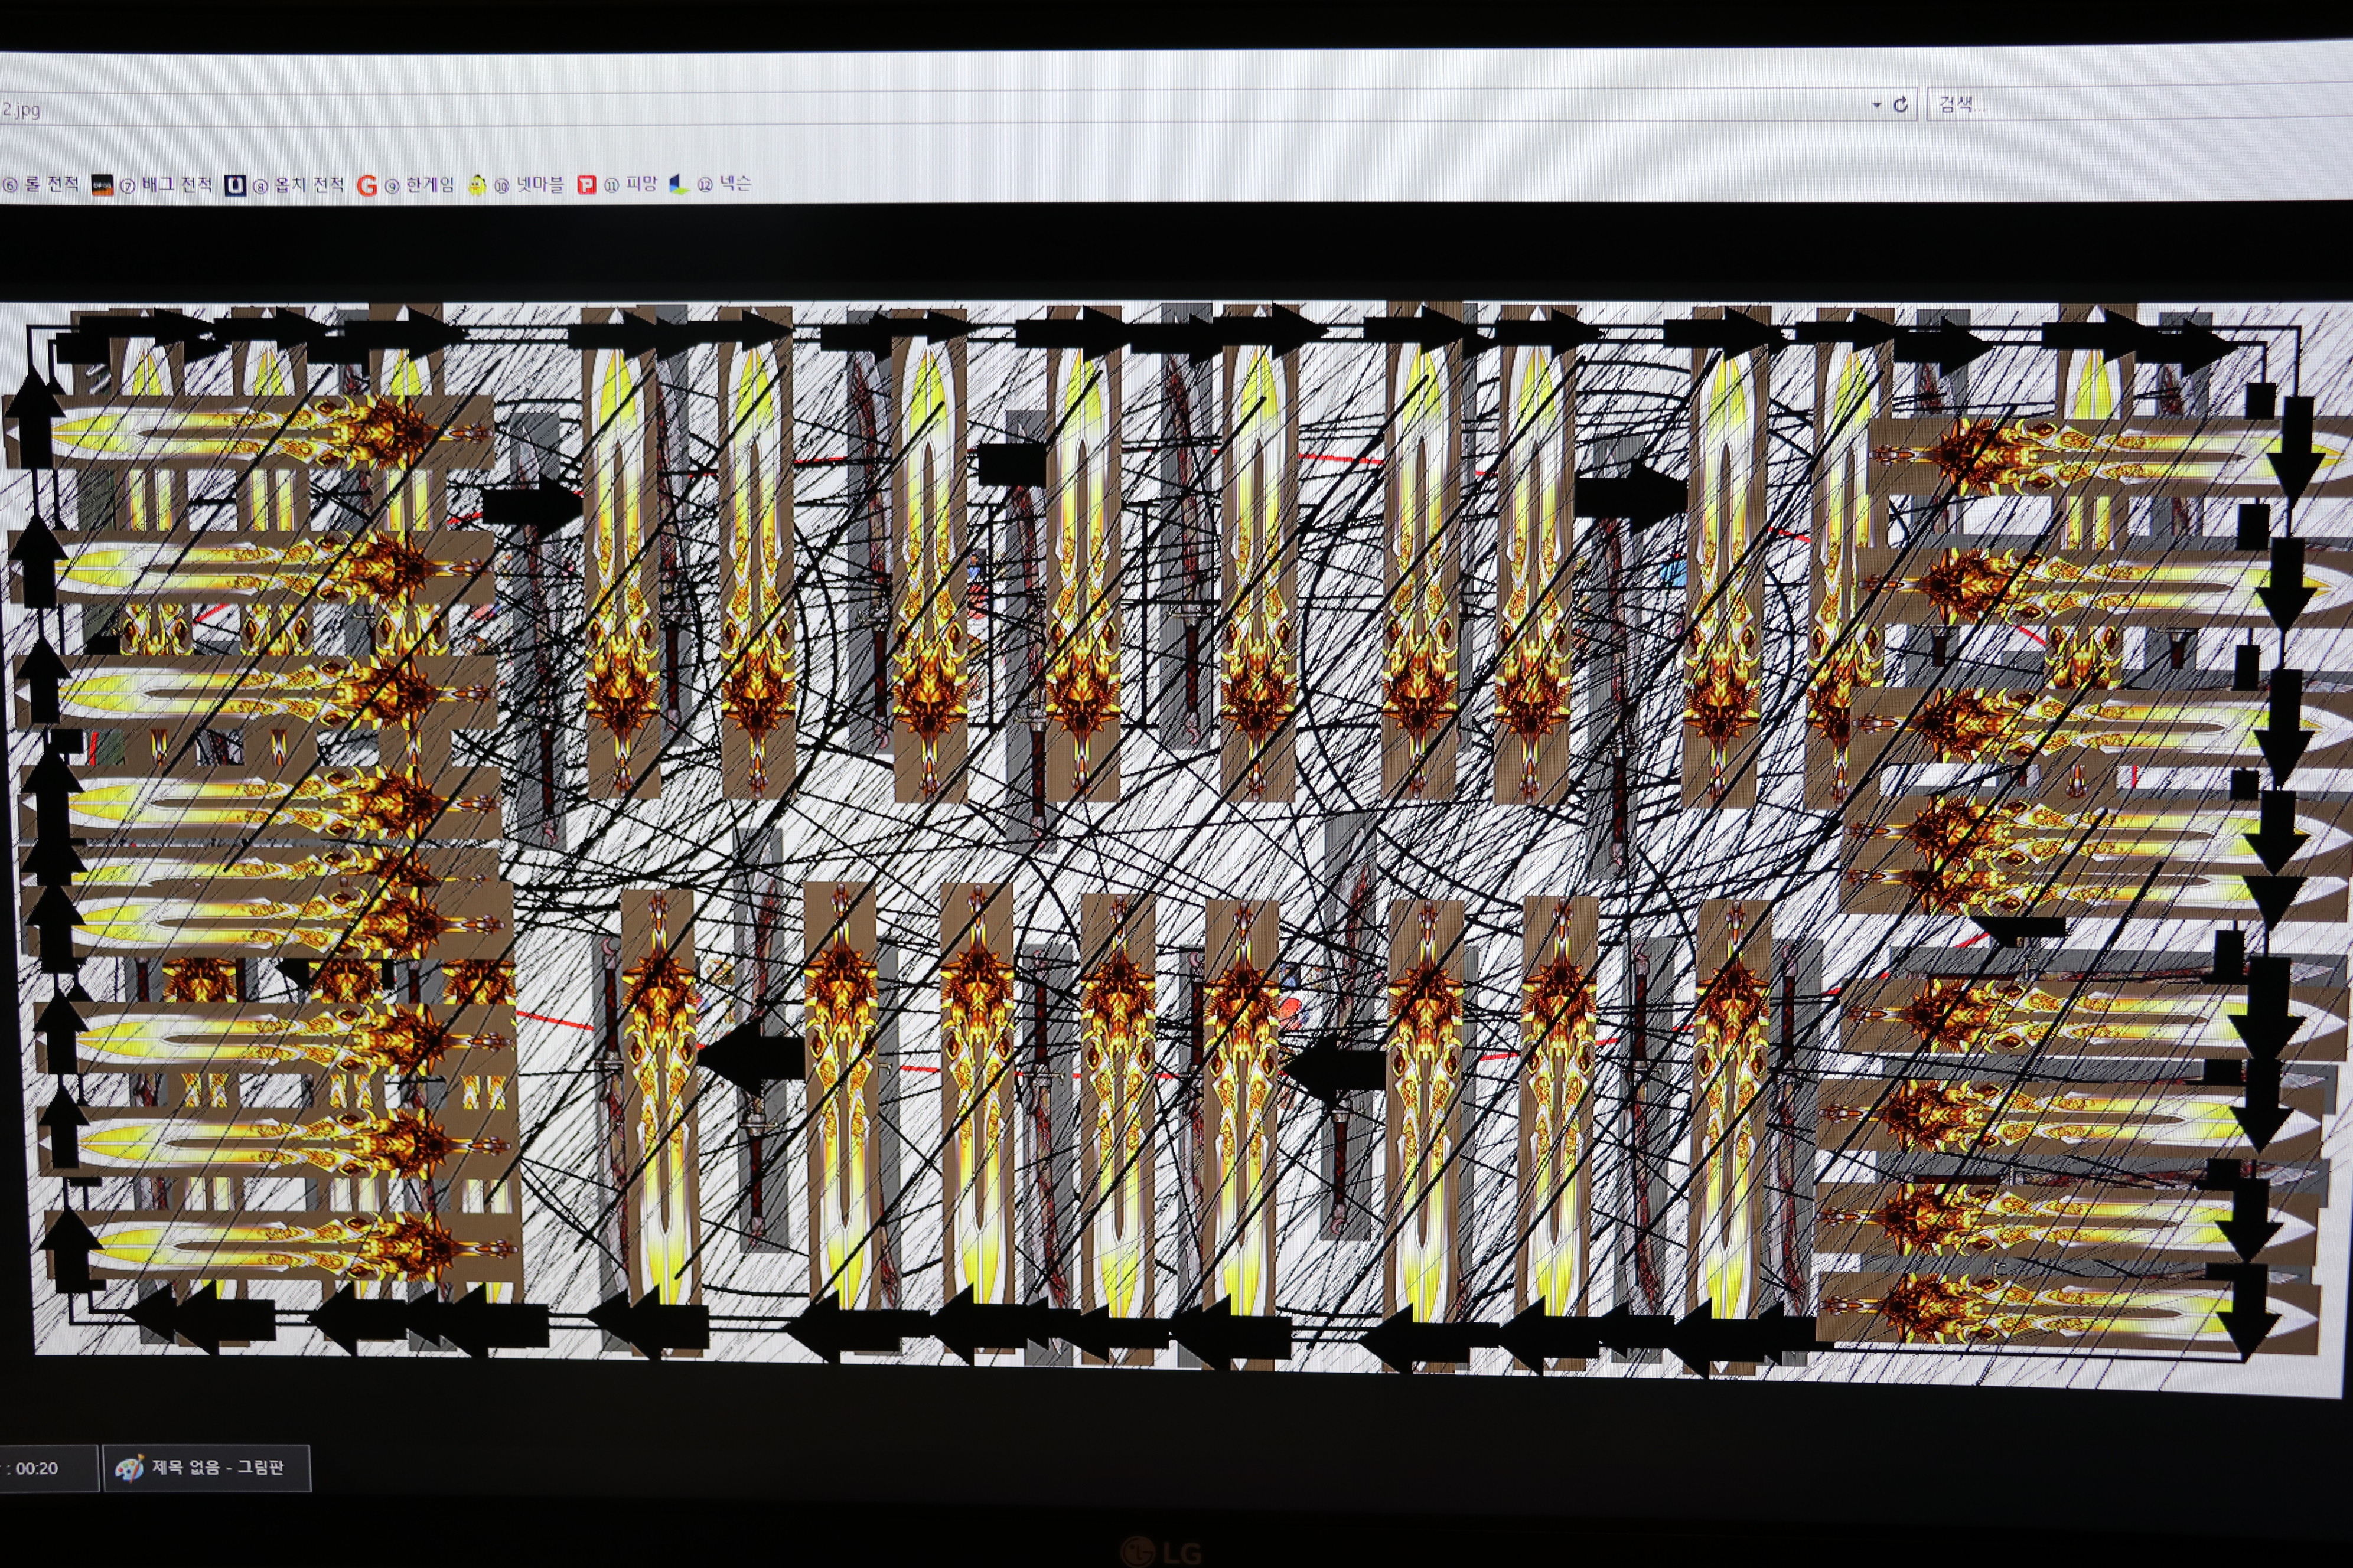Click the blue-green 넥슨 favicon
This screenshot has height=1568, width=2353.
point(678,184)
